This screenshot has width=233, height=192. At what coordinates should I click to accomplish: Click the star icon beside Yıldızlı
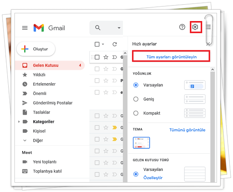[x=25, y=75]
